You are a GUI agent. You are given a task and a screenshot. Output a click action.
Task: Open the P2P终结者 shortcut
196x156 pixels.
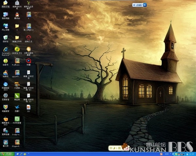(17, 120)
